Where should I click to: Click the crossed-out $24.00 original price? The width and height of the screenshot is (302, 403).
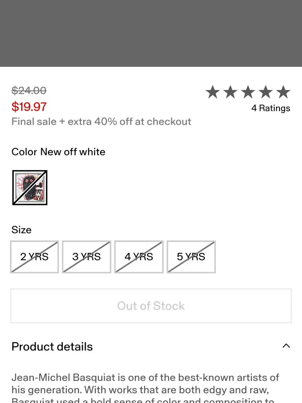pos(29,90)
